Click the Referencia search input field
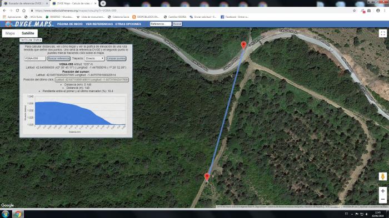 tap(161, 24)
